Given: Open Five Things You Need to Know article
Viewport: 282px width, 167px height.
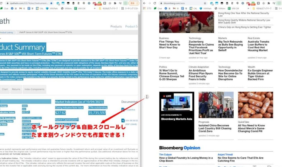Looking at the screenshot, I should (x=170, y=44).
